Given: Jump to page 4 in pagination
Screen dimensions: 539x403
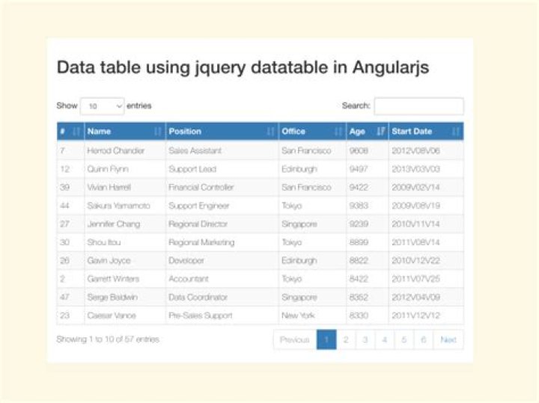Looking at the screenshot, I should click(385, 339).
